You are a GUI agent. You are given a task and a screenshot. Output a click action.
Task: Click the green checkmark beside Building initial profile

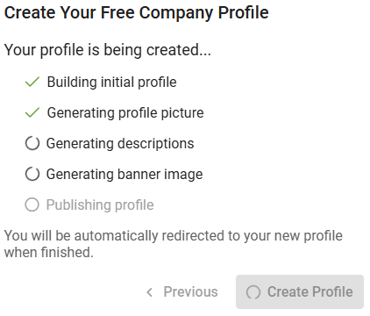point(32,83)
